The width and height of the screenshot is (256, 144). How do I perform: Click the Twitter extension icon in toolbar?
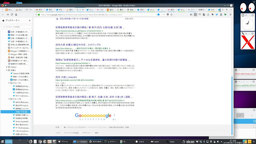[217, 14]
